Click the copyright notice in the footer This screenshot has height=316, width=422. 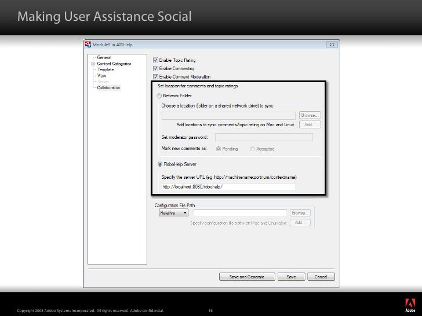[90, 311]
